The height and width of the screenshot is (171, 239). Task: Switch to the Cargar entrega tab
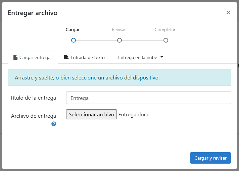click(33, 57)
